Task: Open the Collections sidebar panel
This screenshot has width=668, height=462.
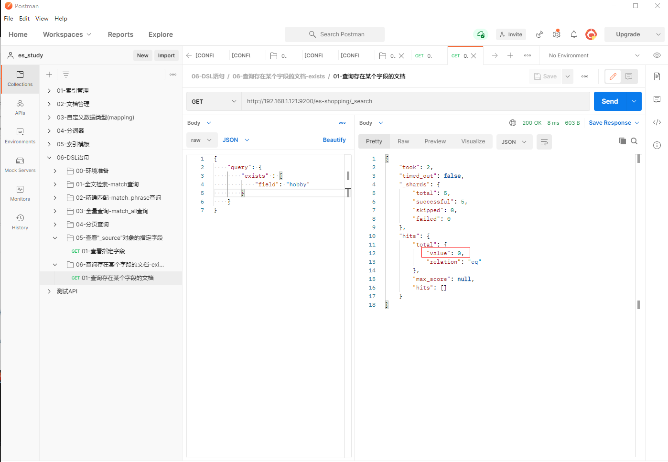Action: click(x=20, y=78)
